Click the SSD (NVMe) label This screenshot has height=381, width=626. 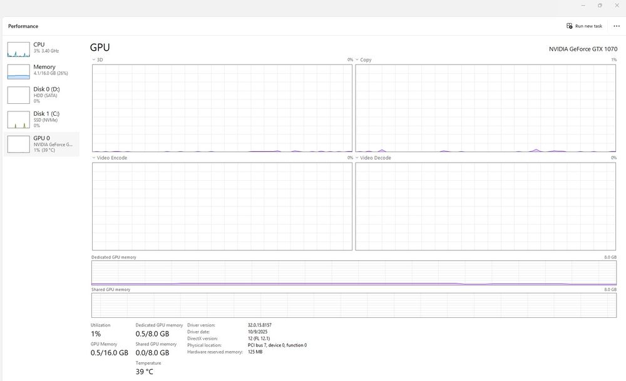click(x=46, y=120)
